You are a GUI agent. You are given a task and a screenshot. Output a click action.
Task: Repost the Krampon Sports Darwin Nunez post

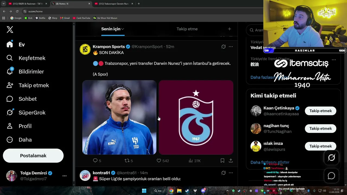(x=127, y=161)
